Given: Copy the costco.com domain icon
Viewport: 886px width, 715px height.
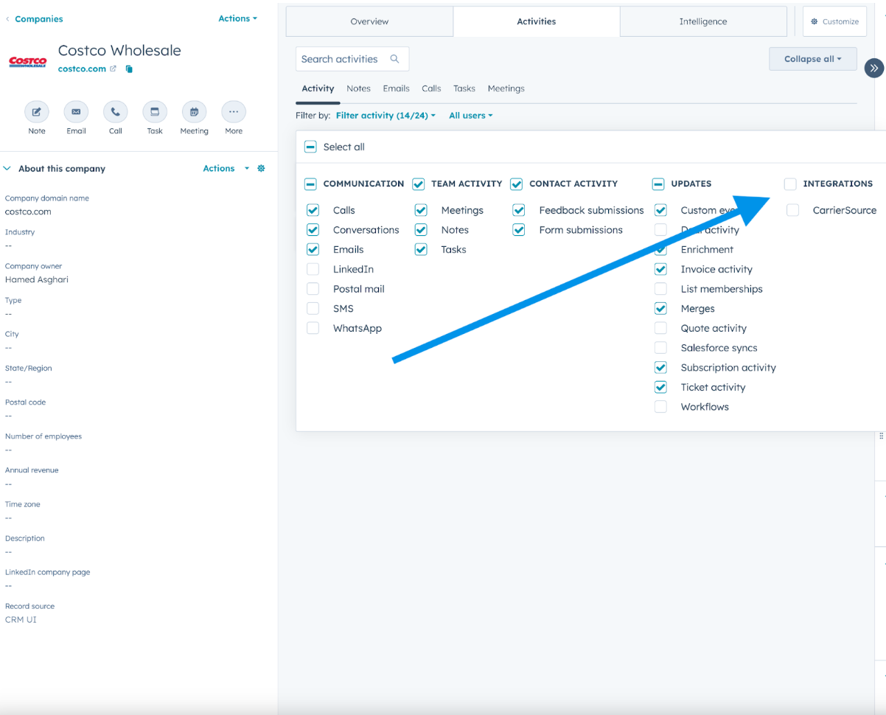Looking at the screenshot, I should [129, 69].
